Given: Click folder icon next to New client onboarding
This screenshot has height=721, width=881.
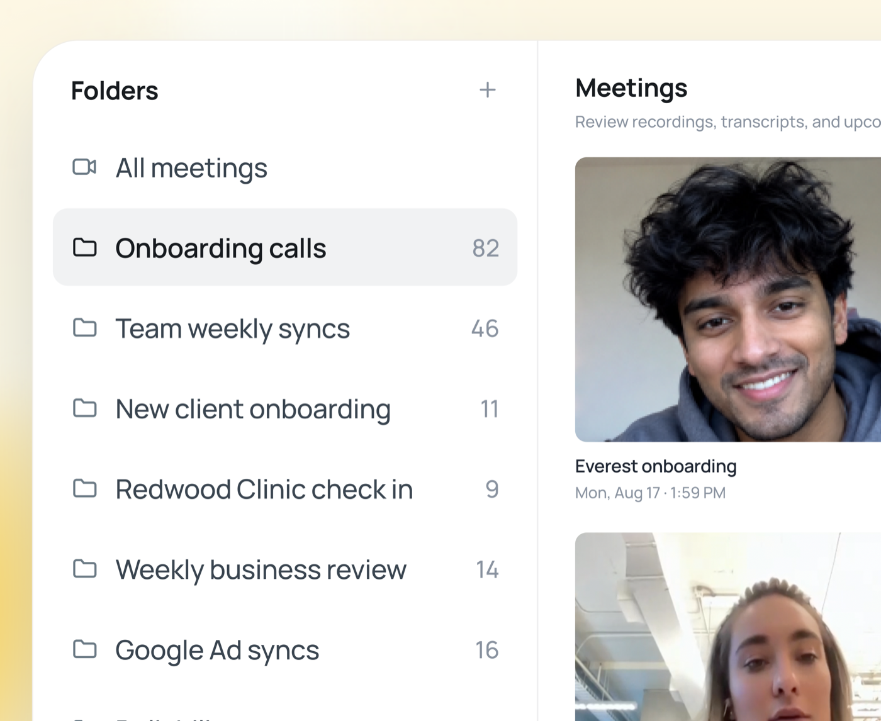Looking at the screenshot, I should (x=84, y=408).
